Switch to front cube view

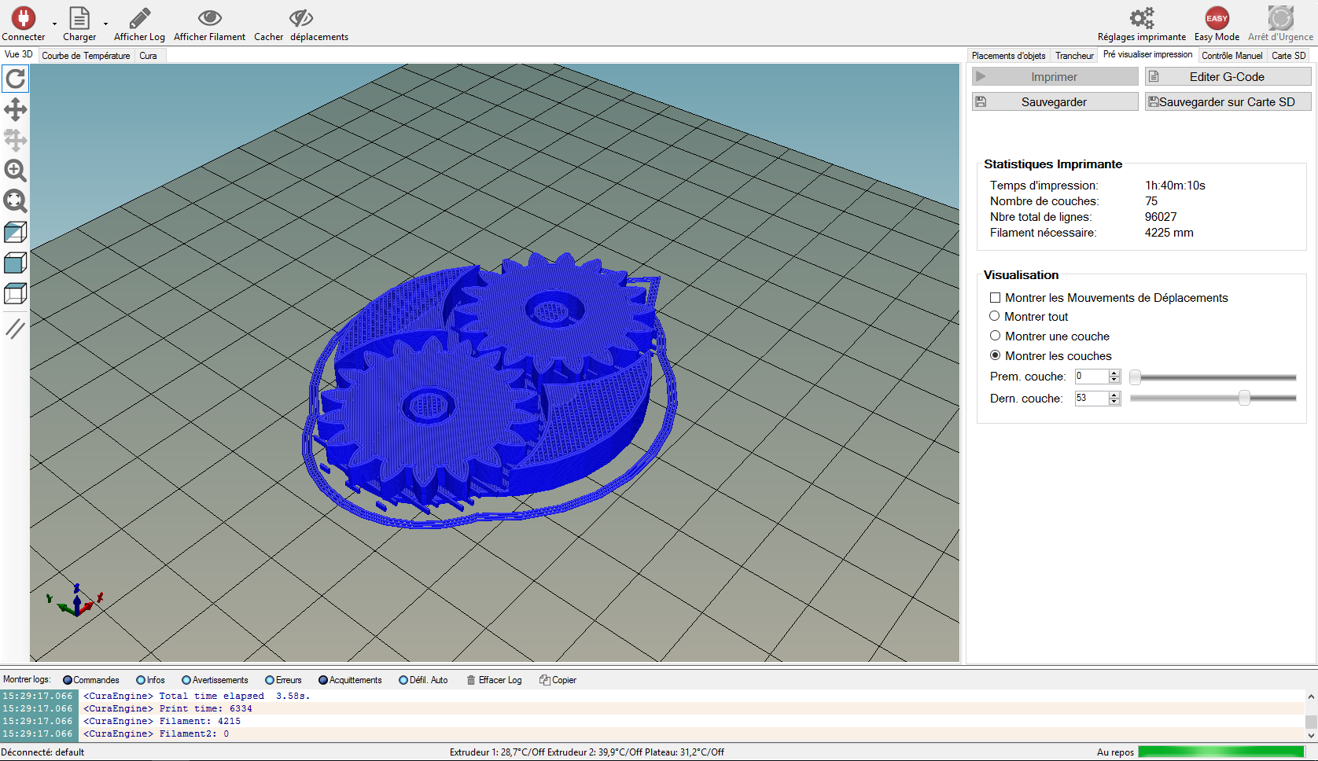[16, 263]
